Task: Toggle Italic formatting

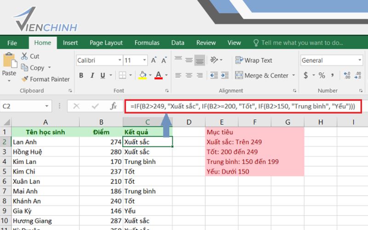Action: tap(92, 75)
